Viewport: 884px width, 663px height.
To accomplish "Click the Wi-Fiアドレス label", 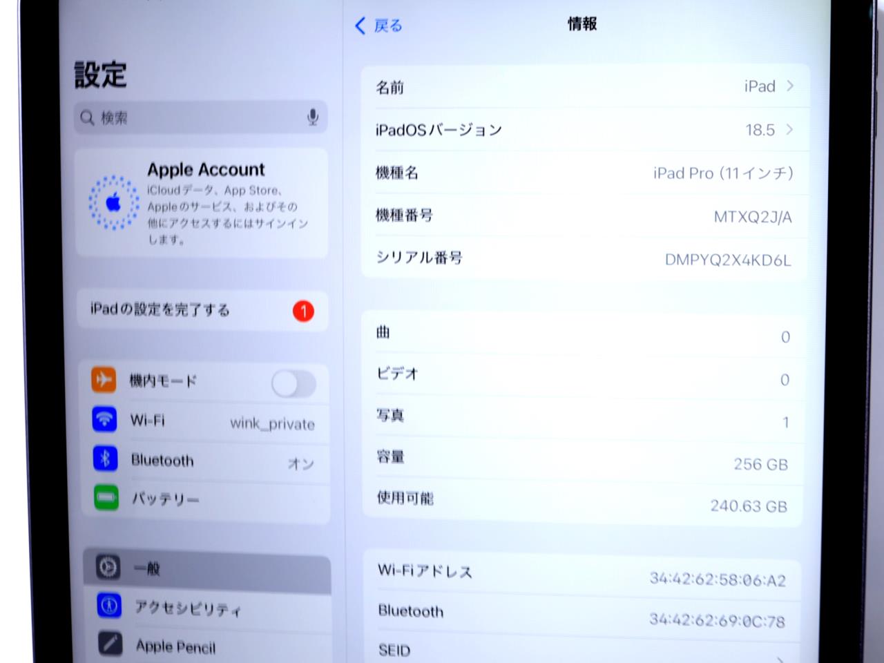I will [x=425, y=571].
